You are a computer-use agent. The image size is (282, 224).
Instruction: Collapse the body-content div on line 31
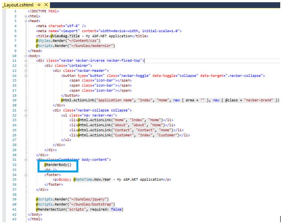tap(26, 160)
